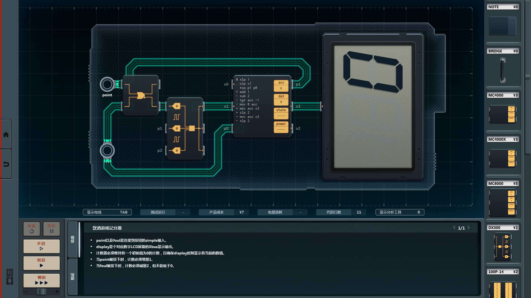Switch to the 验证 verification tab
The image size is (531, 298).
tap(72, 276)
